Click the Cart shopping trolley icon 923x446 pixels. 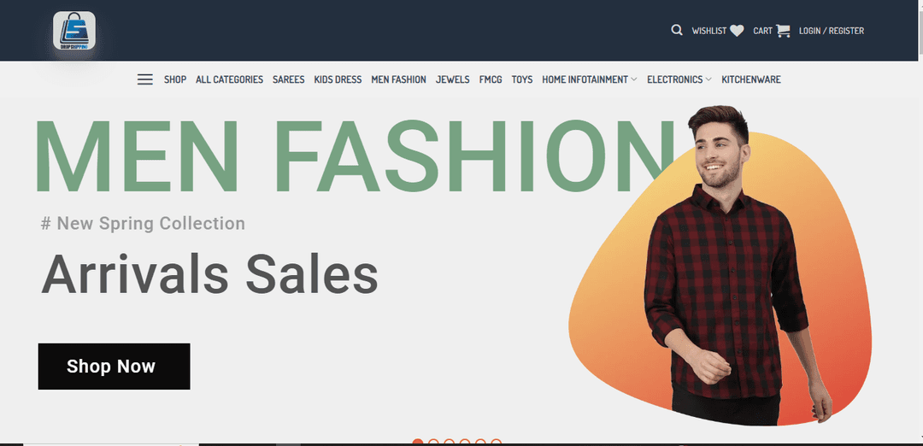783,31
